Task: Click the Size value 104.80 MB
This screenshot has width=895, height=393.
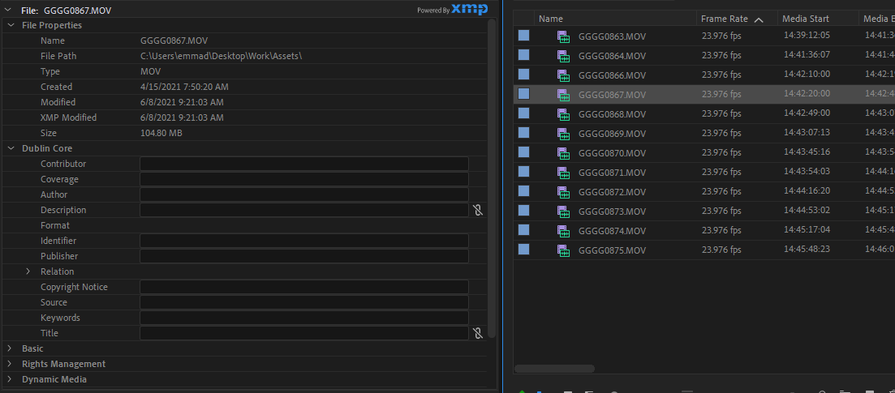Action: tap(161, 133)
